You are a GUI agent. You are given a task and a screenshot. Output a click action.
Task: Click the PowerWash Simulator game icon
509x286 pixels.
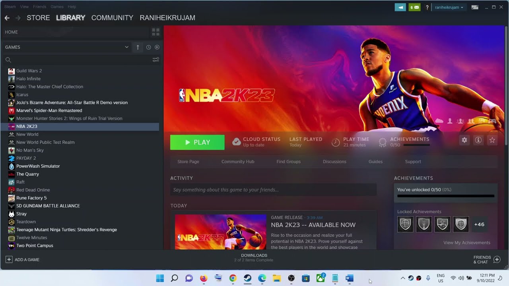12,166
